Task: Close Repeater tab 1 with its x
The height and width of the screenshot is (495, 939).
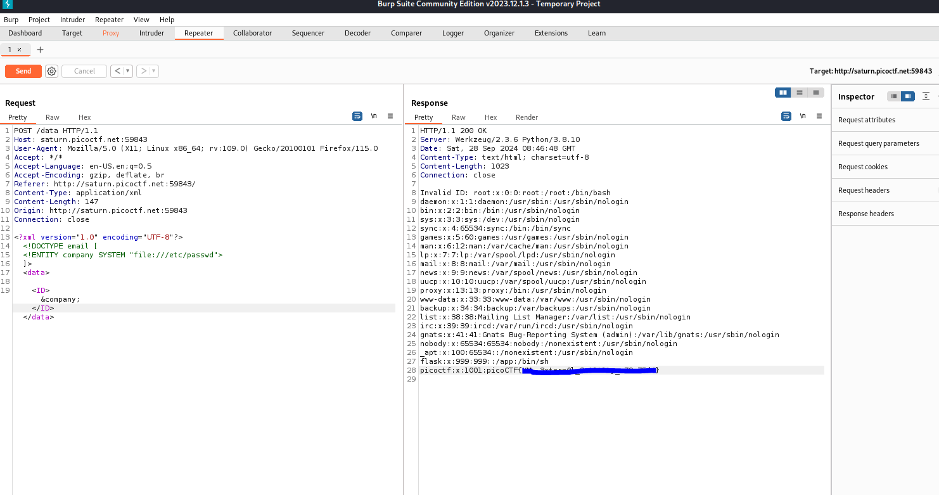Action: (x=19, y=49)
